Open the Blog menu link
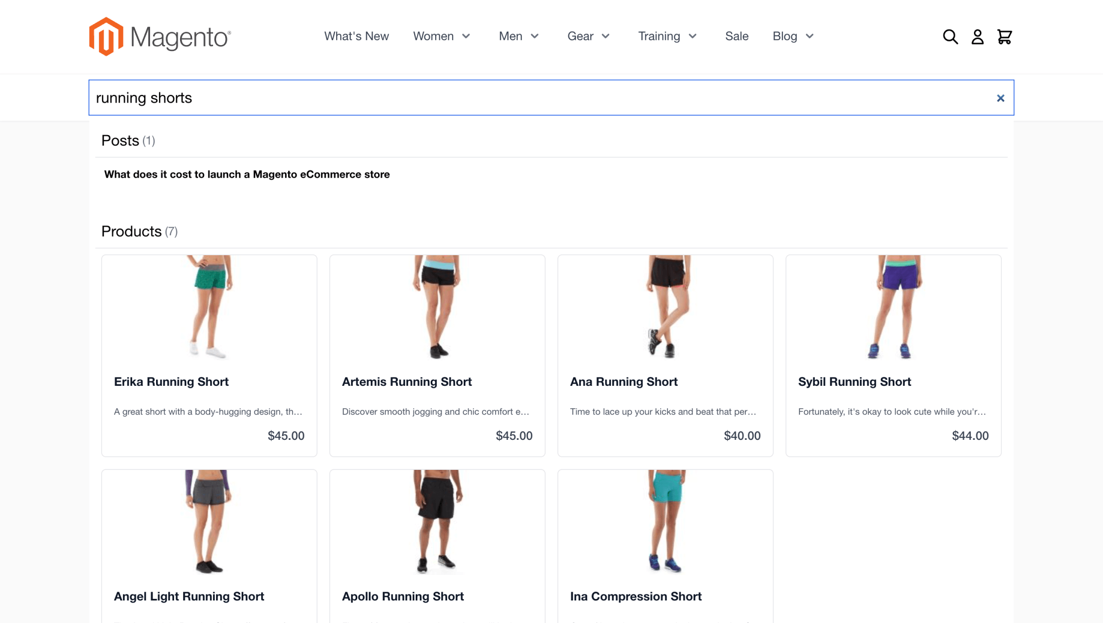Screen dimensions: 1103x623 [x=785, y=36]
